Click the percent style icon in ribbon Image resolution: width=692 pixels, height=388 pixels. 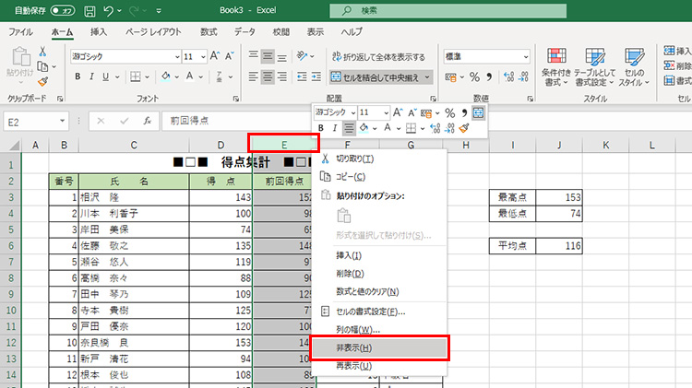tap(474, 77)
